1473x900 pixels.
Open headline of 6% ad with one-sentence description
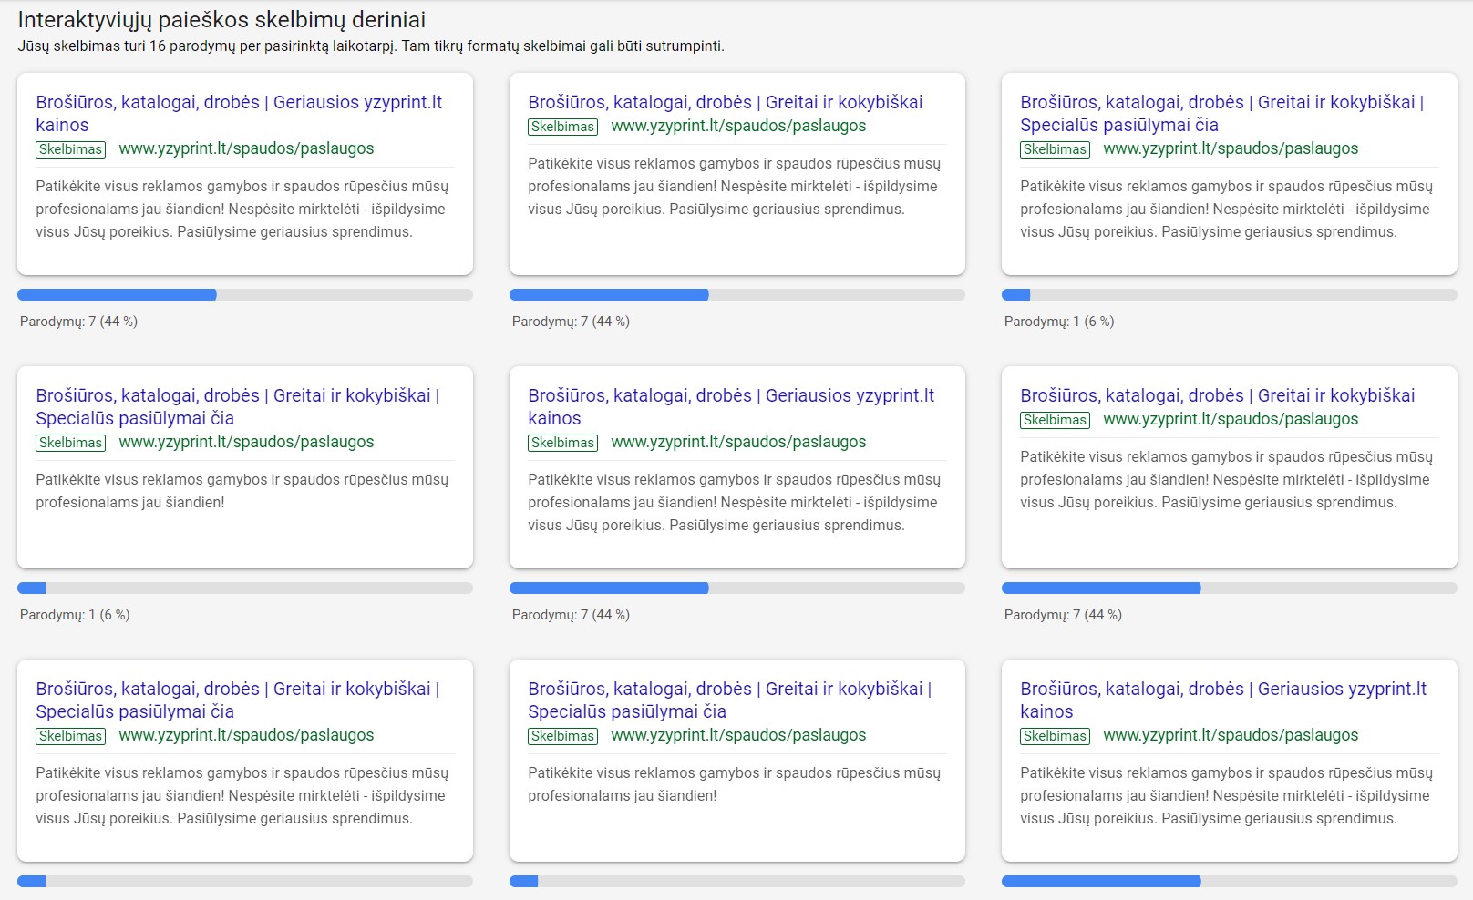point(237,407)
